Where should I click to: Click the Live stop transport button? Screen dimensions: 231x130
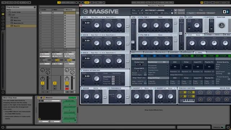click(80, 3)
